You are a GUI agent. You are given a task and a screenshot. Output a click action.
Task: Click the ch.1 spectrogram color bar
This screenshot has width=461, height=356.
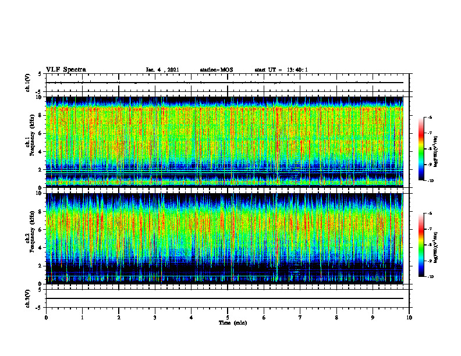tap(421, 149)
